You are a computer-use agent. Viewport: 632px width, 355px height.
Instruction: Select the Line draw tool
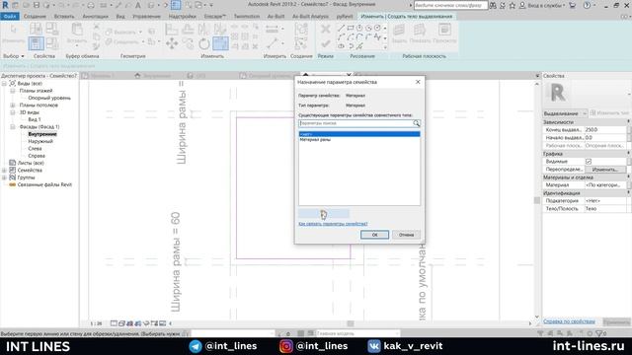[x=341, y=28]
